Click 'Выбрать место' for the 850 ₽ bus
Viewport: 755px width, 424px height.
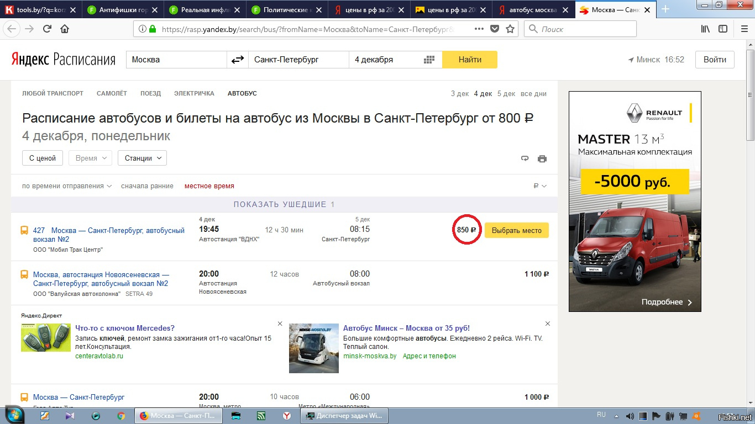(517, 230)
